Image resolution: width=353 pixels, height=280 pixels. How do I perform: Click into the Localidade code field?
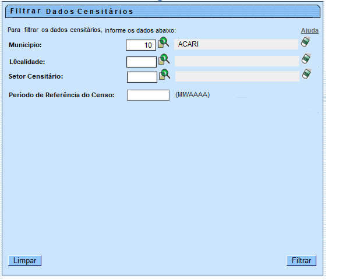point(142,62)
